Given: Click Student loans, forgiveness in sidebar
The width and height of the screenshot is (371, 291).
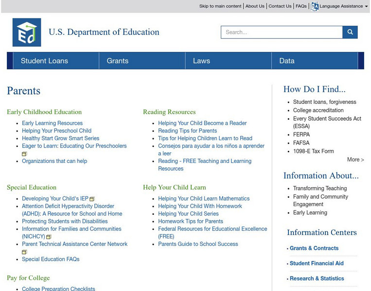Looking at the screenshot, I should [325, 102].
